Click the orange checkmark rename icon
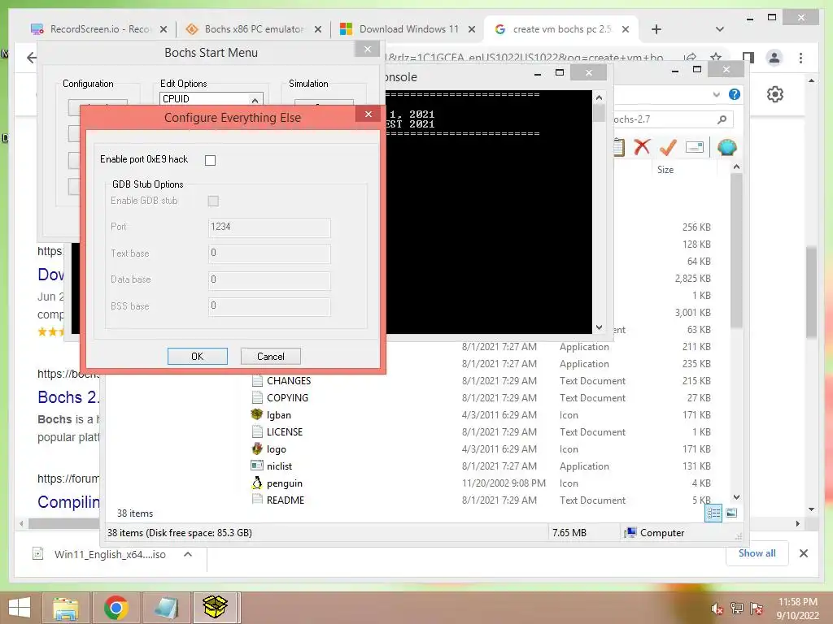 pyautogui.click(x=667, y=147)
